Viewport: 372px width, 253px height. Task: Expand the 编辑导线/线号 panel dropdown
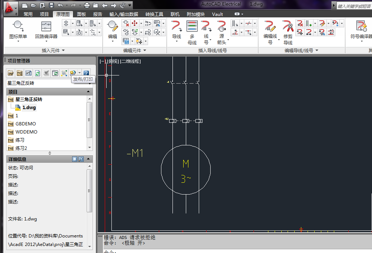click(x=317, y=50)
